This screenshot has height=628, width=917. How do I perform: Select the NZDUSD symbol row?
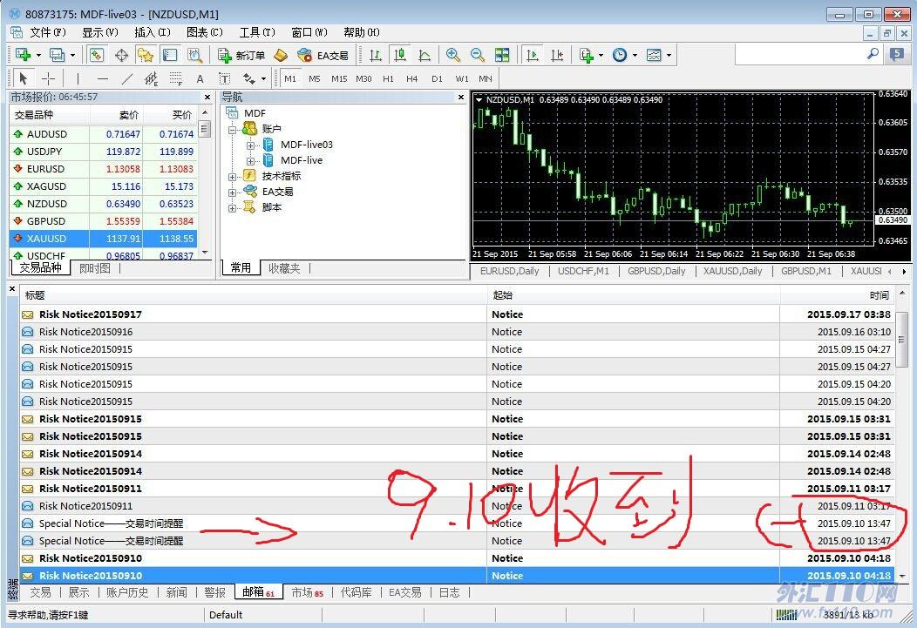(x=104, y=203)
